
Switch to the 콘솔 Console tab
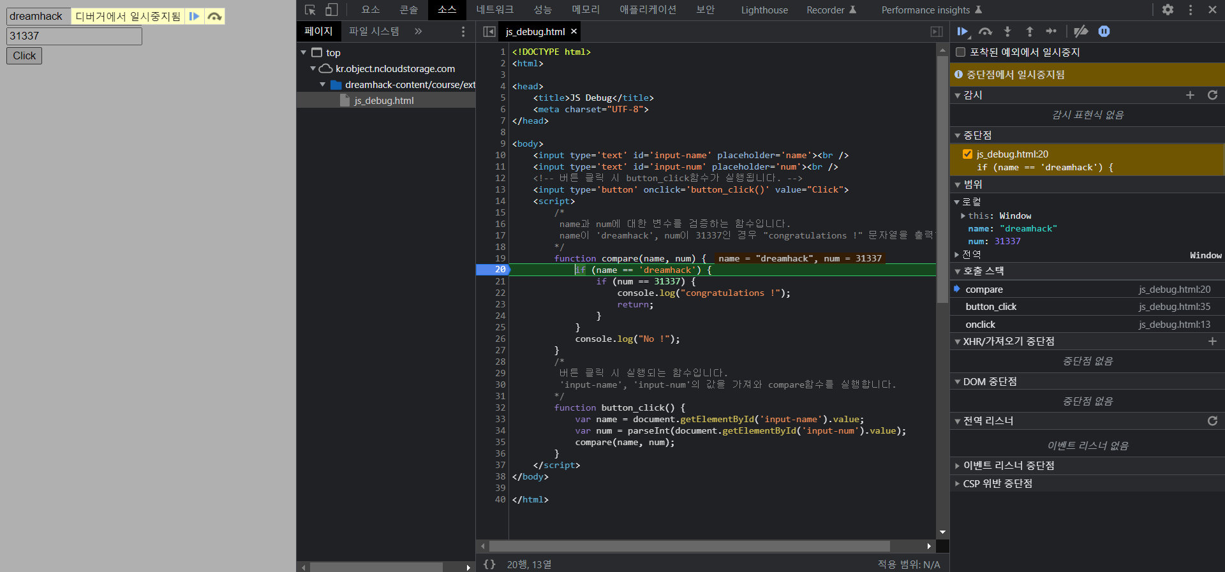tap(408, 10)
